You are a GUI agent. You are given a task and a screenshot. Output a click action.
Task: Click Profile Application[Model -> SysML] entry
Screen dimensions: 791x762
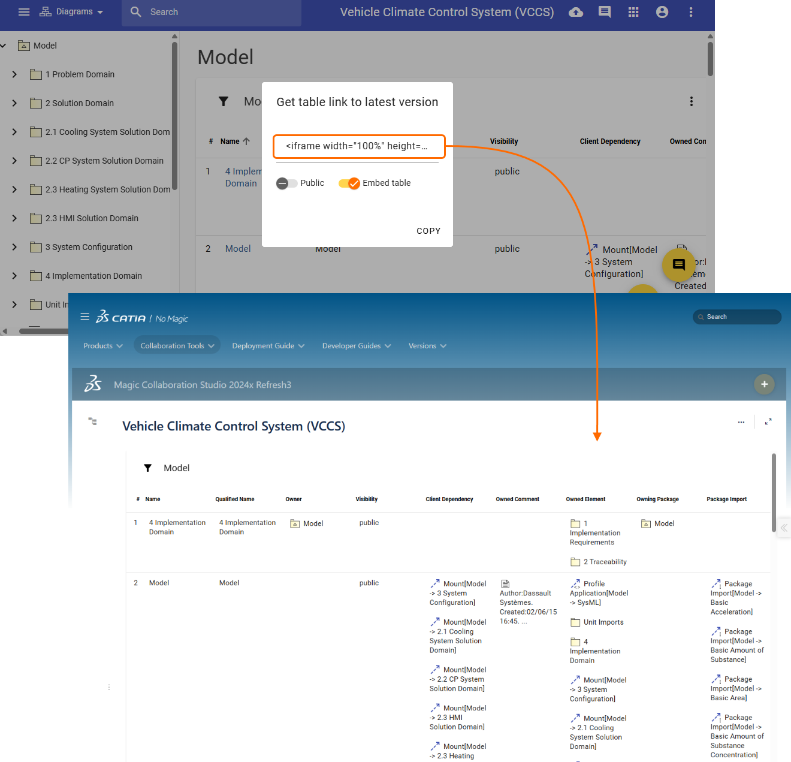(x=599, y=593)
